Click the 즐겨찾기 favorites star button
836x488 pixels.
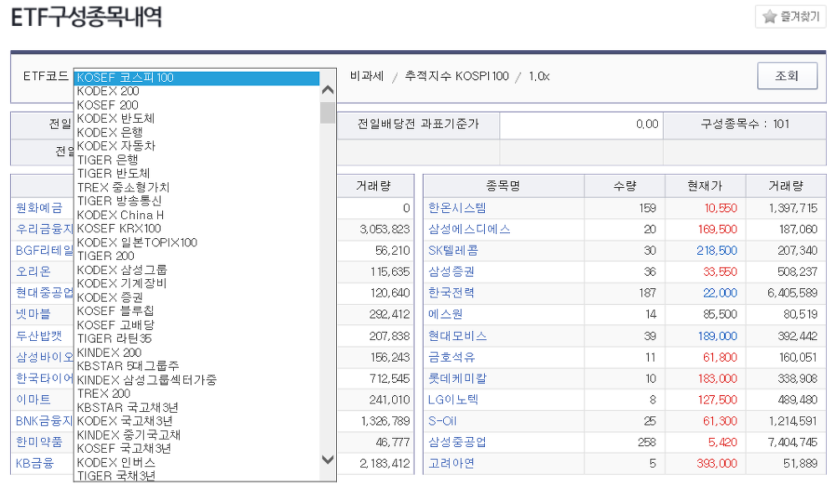pyautogui.click(x=790, y=17)
